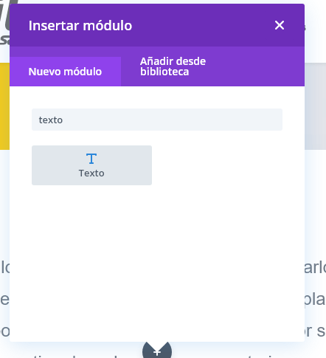Click the biblioteca word in second tab
The image size is (326, 358).
coord(164,72)
